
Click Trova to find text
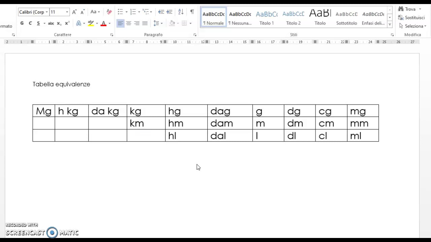coord(407,9)
